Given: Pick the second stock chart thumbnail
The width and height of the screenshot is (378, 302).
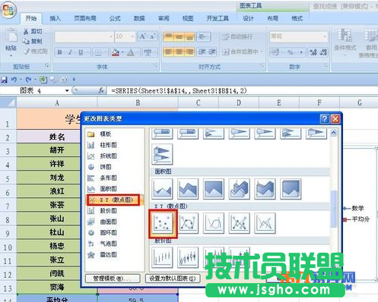Looking at the screenshot, I should coord(188,257).
